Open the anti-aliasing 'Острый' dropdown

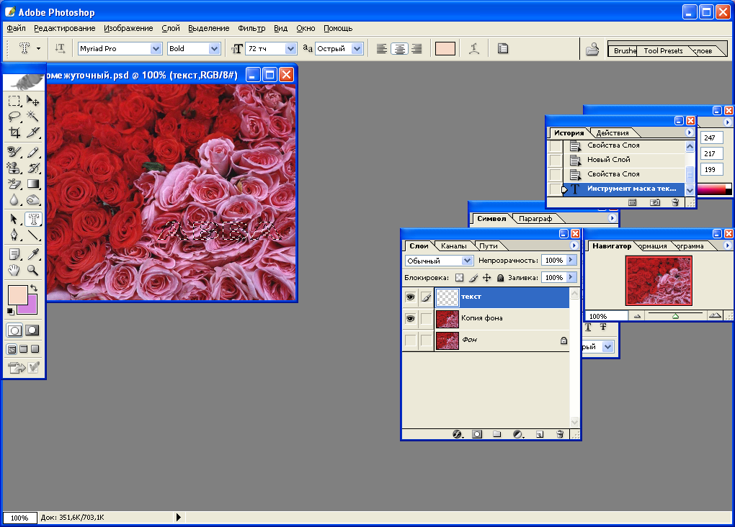point(357,49)
